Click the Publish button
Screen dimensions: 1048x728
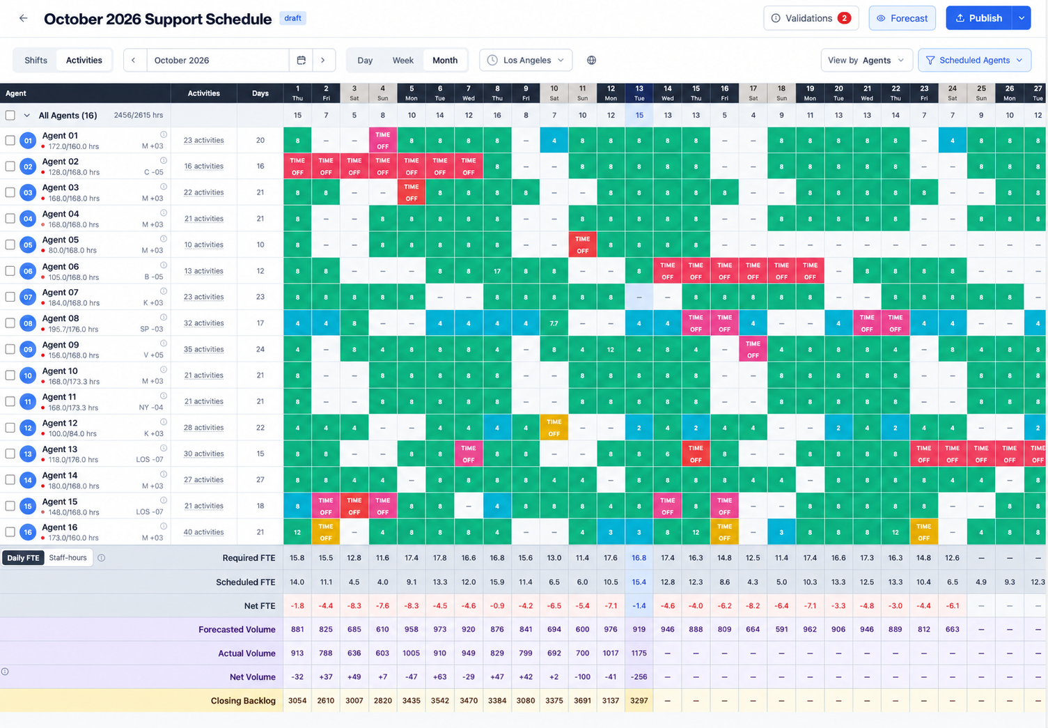coord(979,18)
